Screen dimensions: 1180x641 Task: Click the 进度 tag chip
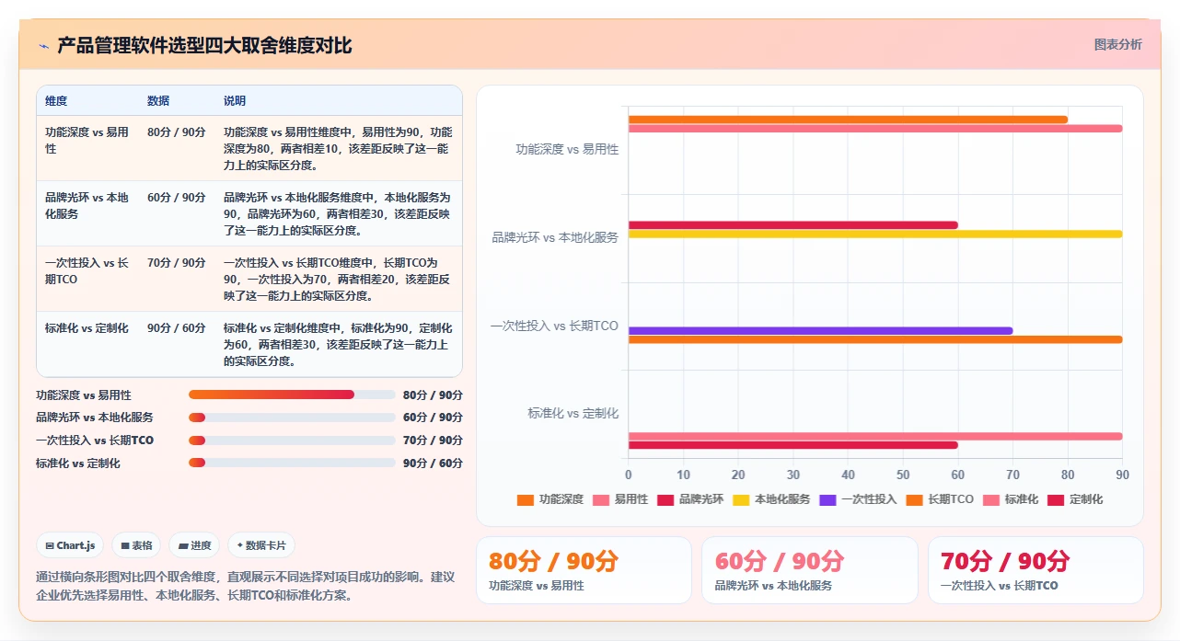(x=195, y=545)
